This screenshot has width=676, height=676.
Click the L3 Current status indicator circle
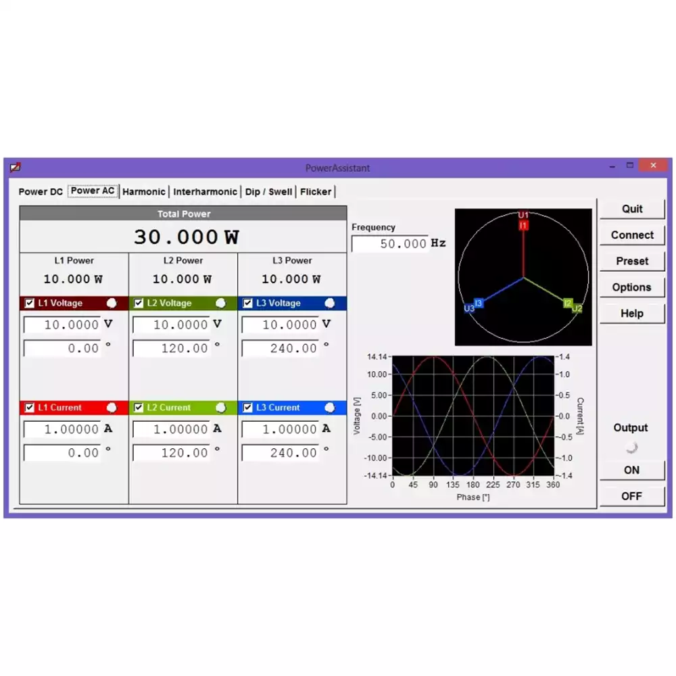330,408
